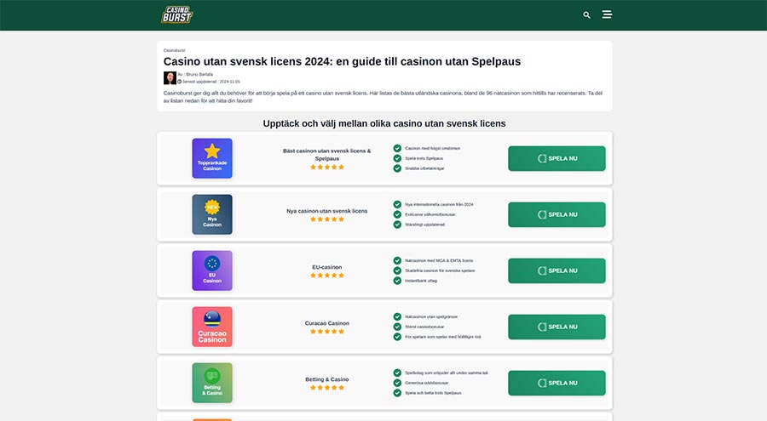Open the CasinoBurst logo homepage
Image resolution: width=767 pixels, height=421 pixels.
pos(177,14)
